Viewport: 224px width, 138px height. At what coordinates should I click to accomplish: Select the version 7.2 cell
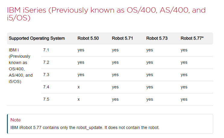pyautogui.click(x=46, y=62)
